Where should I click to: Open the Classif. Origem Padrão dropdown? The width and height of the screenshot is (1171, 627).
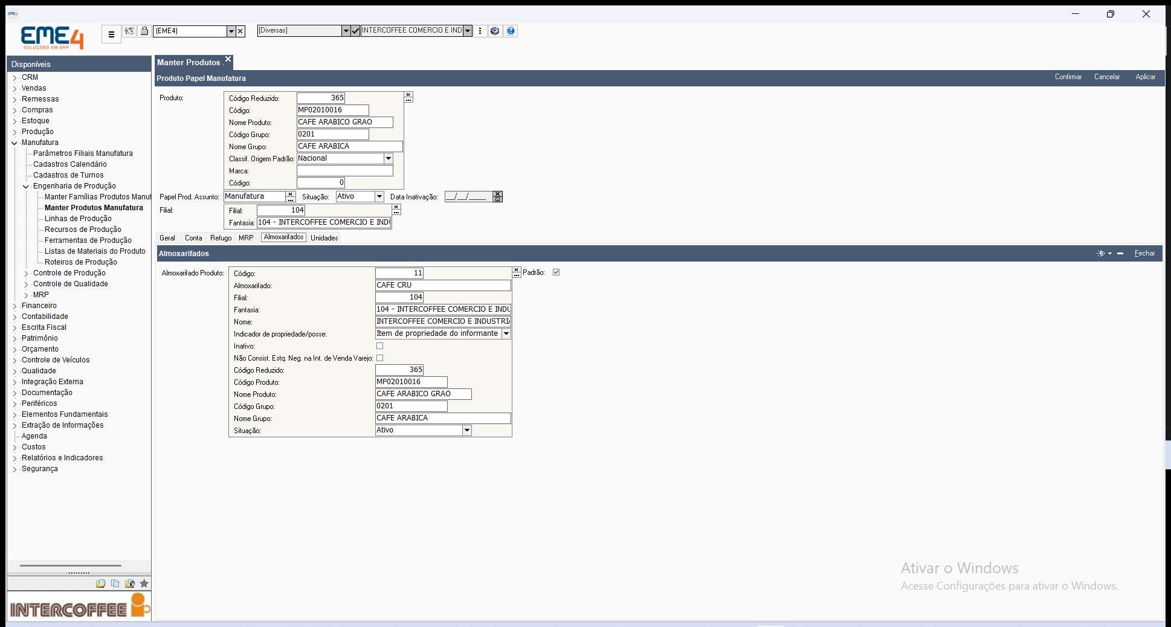tap(389, 158)
